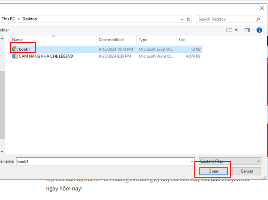Click the Cancel button

pyautogui.click(x=247, y=171)
